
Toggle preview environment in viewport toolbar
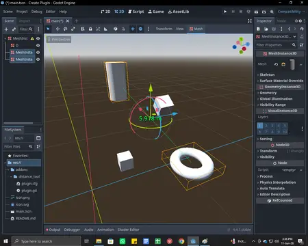click(140, 29)
